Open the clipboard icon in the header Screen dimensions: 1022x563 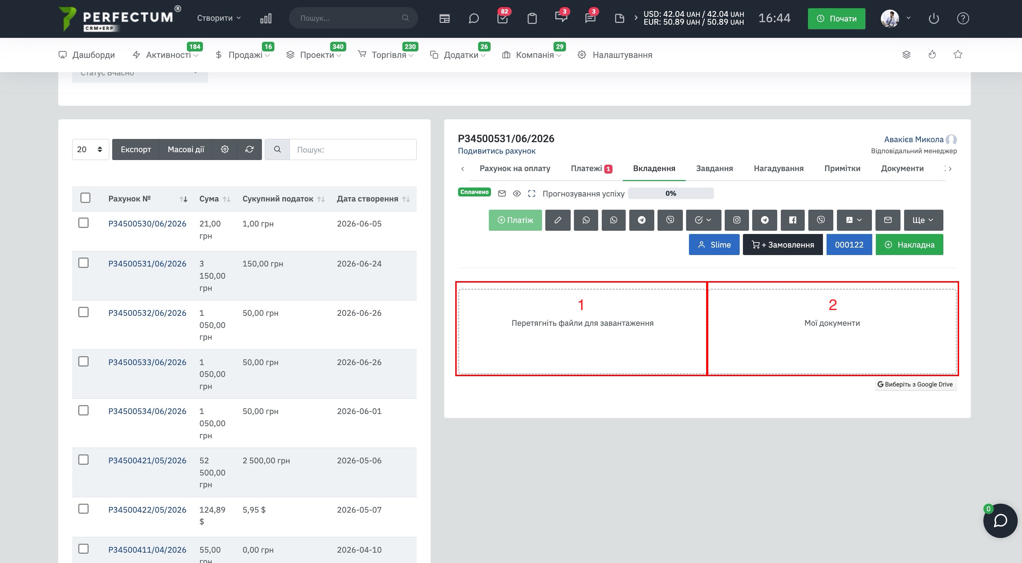tap(532, 18)
